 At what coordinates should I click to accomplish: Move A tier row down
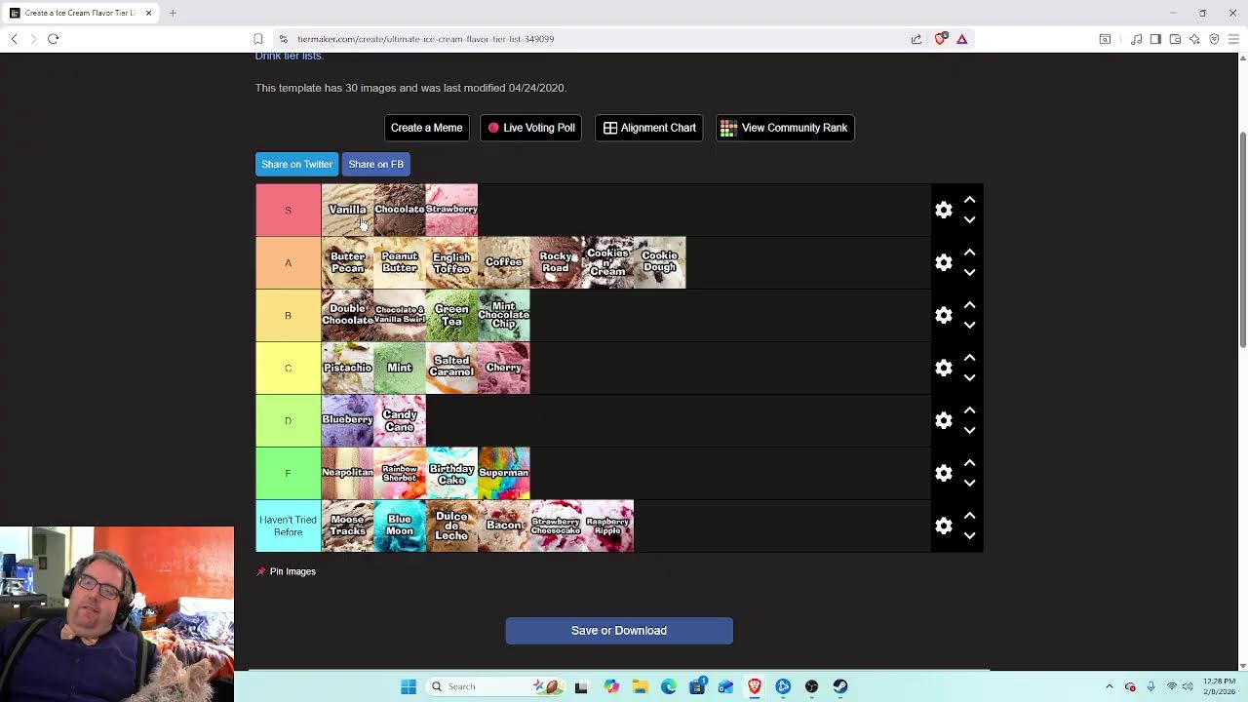tap(969, 273)
